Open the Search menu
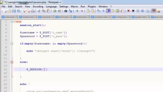 19,6
